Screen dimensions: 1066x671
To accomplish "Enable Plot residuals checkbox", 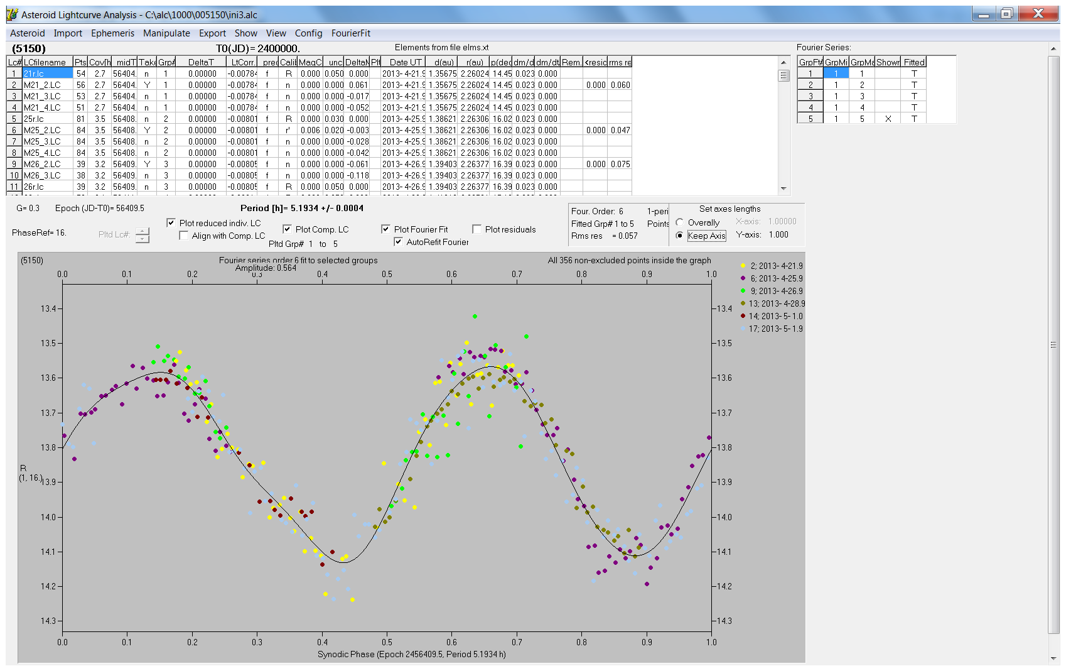I will tap(476, 229).
